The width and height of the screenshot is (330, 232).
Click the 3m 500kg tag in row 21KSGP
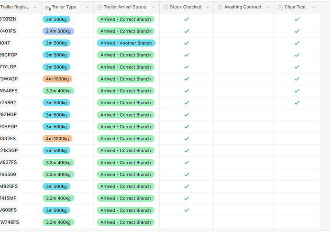(x=56, y=150)
